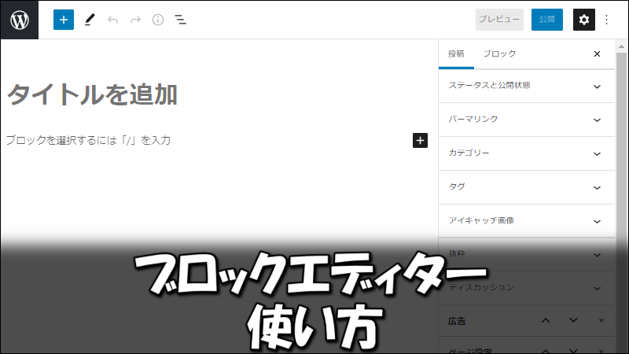Select the 投稿 tab

(x=456, y=54)
